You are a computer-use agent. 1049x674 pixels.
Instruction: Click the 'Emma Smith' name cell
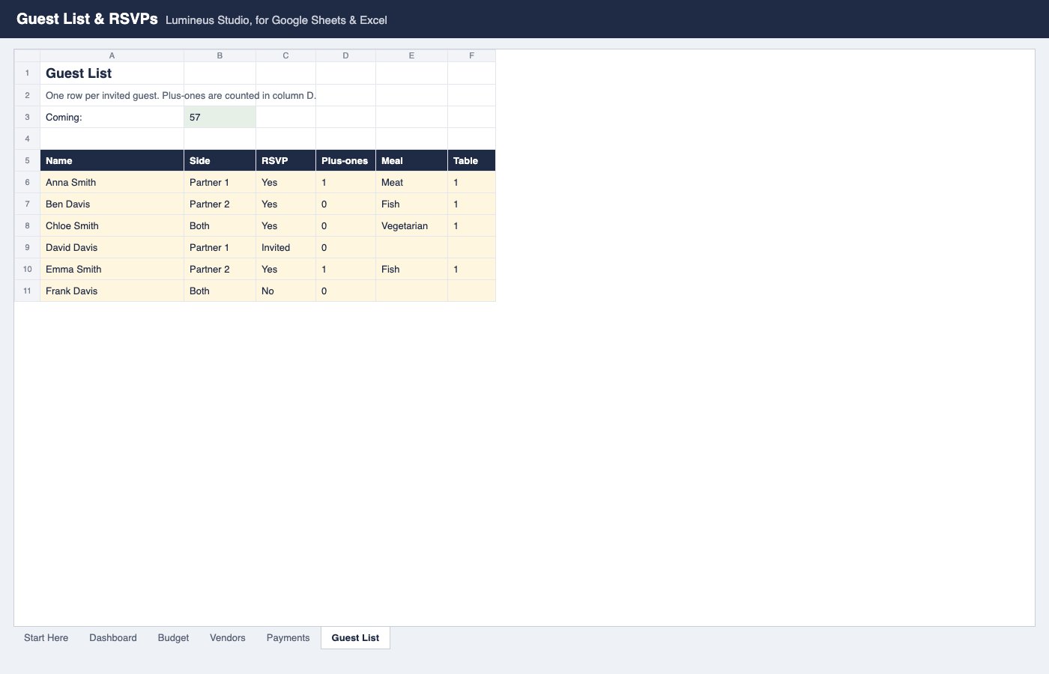click(x=112, y=269)
